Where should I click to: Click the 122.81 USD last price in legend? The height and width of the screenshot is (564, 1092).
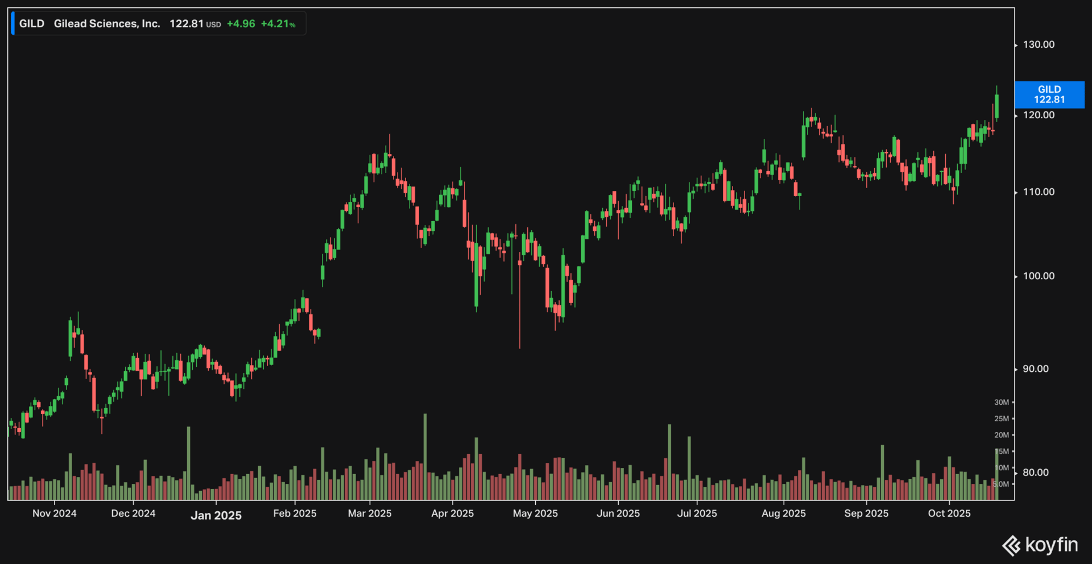tap(195, 24)
